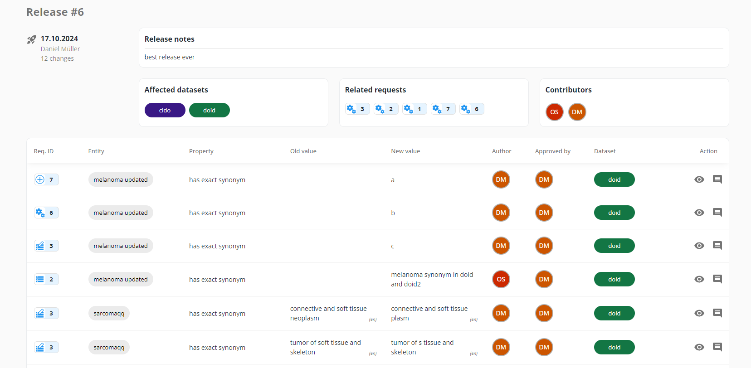The height and width of the screenshot is (368, 751).
Task: Click eye icon on synonym 'c' row
Action: [x=699, y=246]
